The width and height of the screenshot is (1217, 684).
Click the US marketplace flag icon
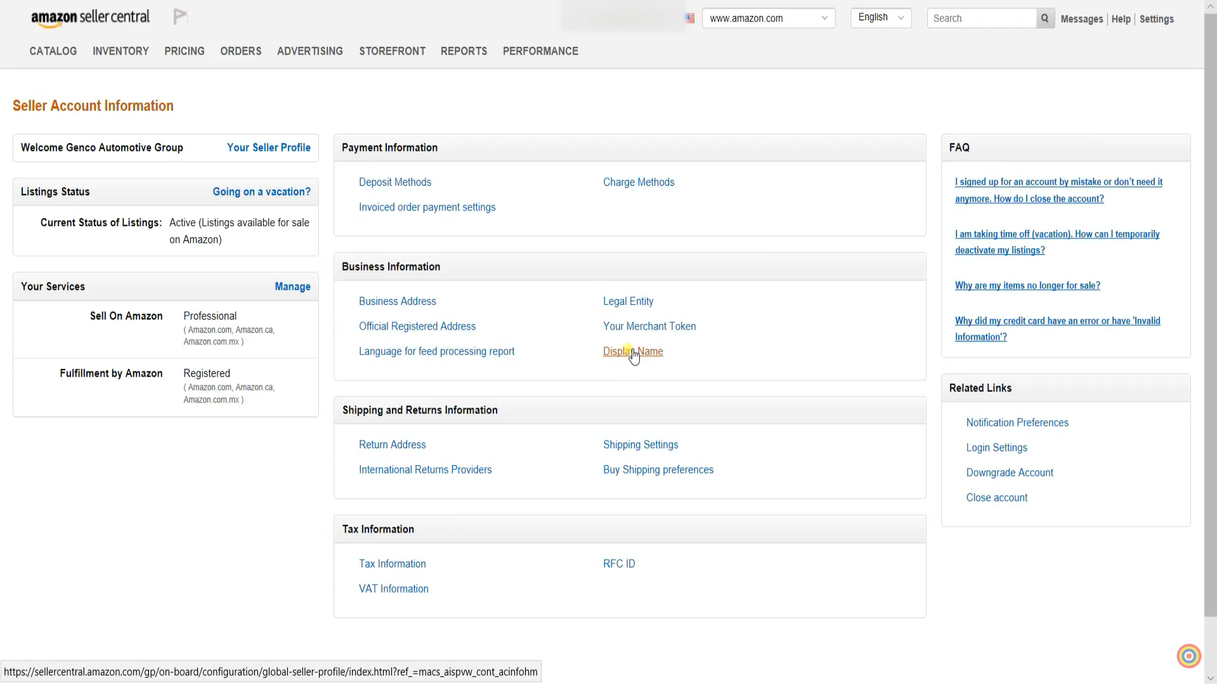tap(690, 18)
